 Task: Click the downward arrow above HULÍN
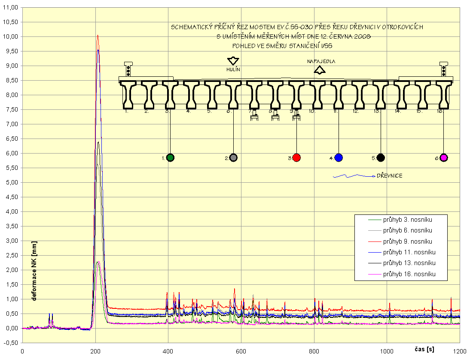tap(233, 61)
